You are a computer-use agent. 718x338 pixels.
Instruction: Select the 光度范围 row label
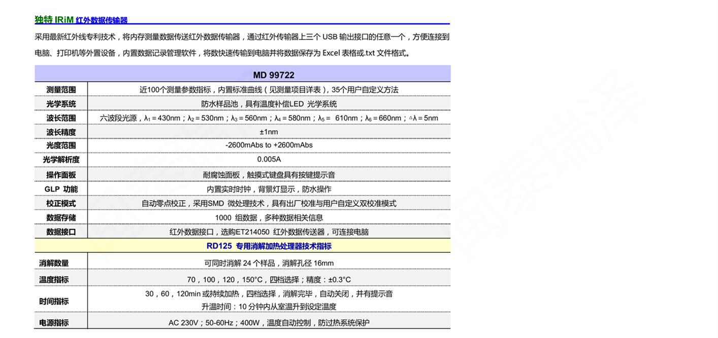pos(60,145)
